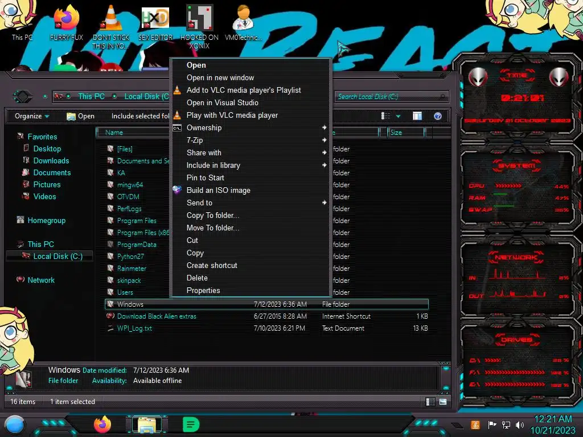Select Add to VLC media player's Playlist

click(251, 90)
